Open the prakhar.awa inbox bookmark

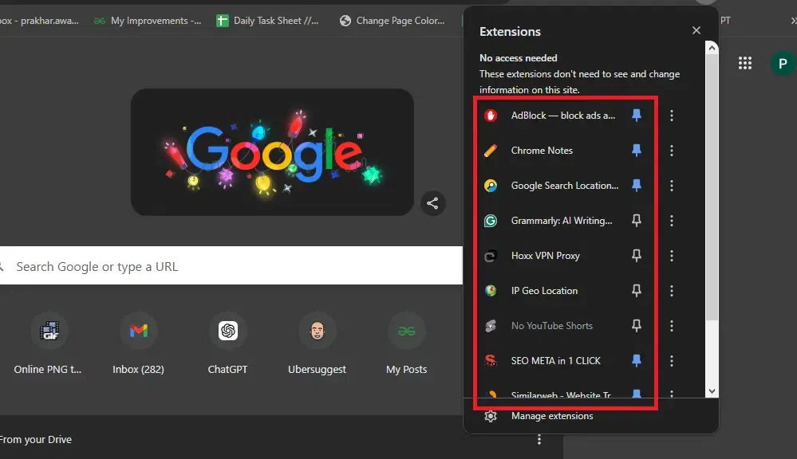40,21
